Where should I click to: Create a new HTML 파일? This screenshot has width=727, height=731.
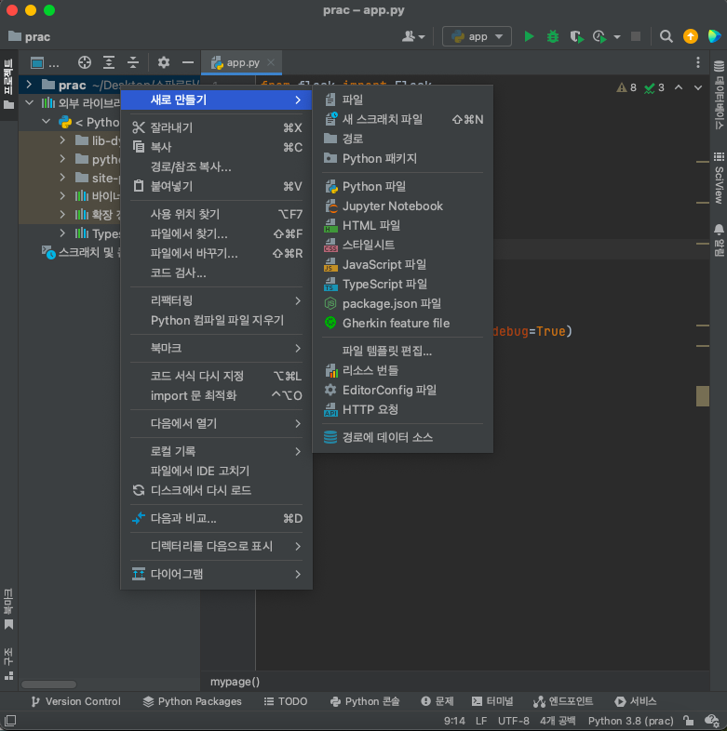pyautogui.click(x=403, y=226)
